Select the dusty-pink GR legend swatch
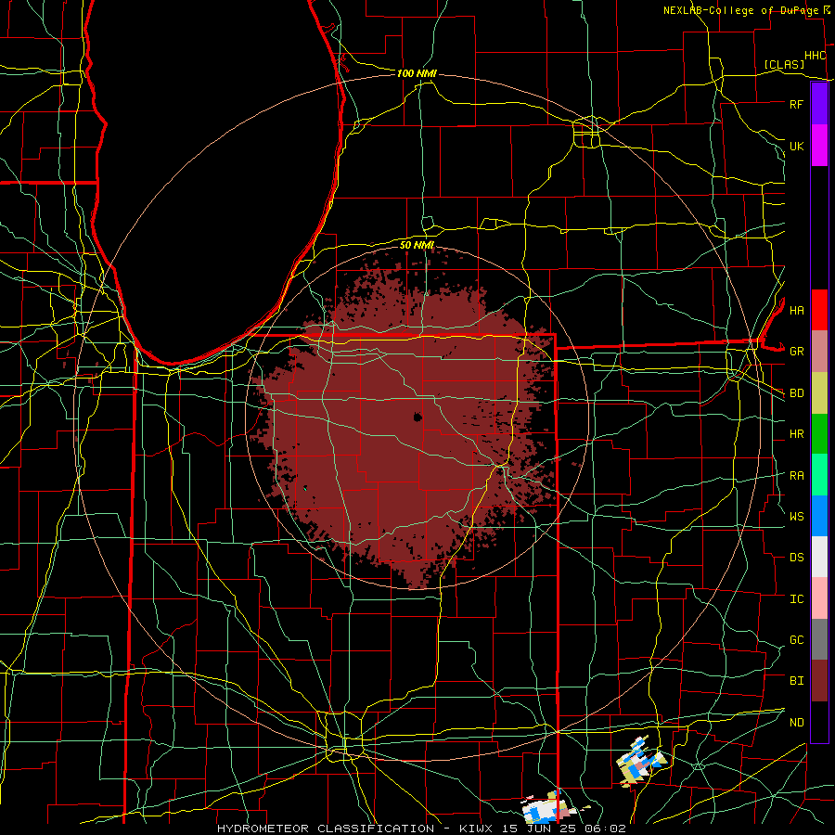This screenshot has height=835, width=835. click(x=819, y=352)
